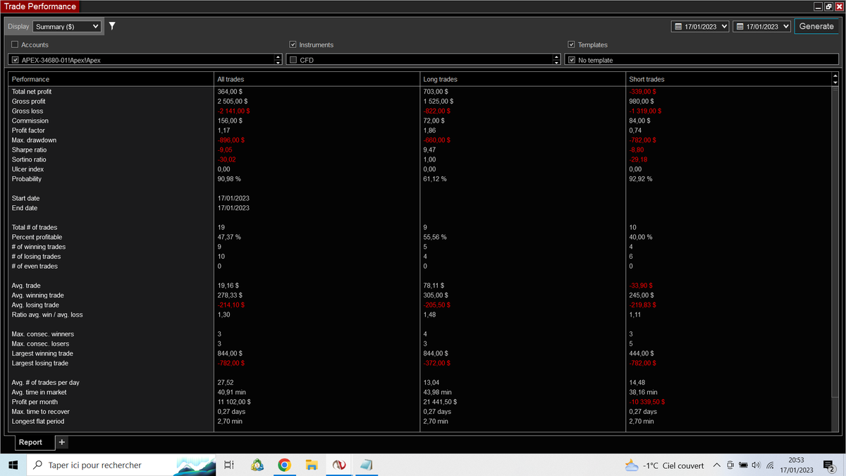Click the Avg. time in market label

pos(40,392)
